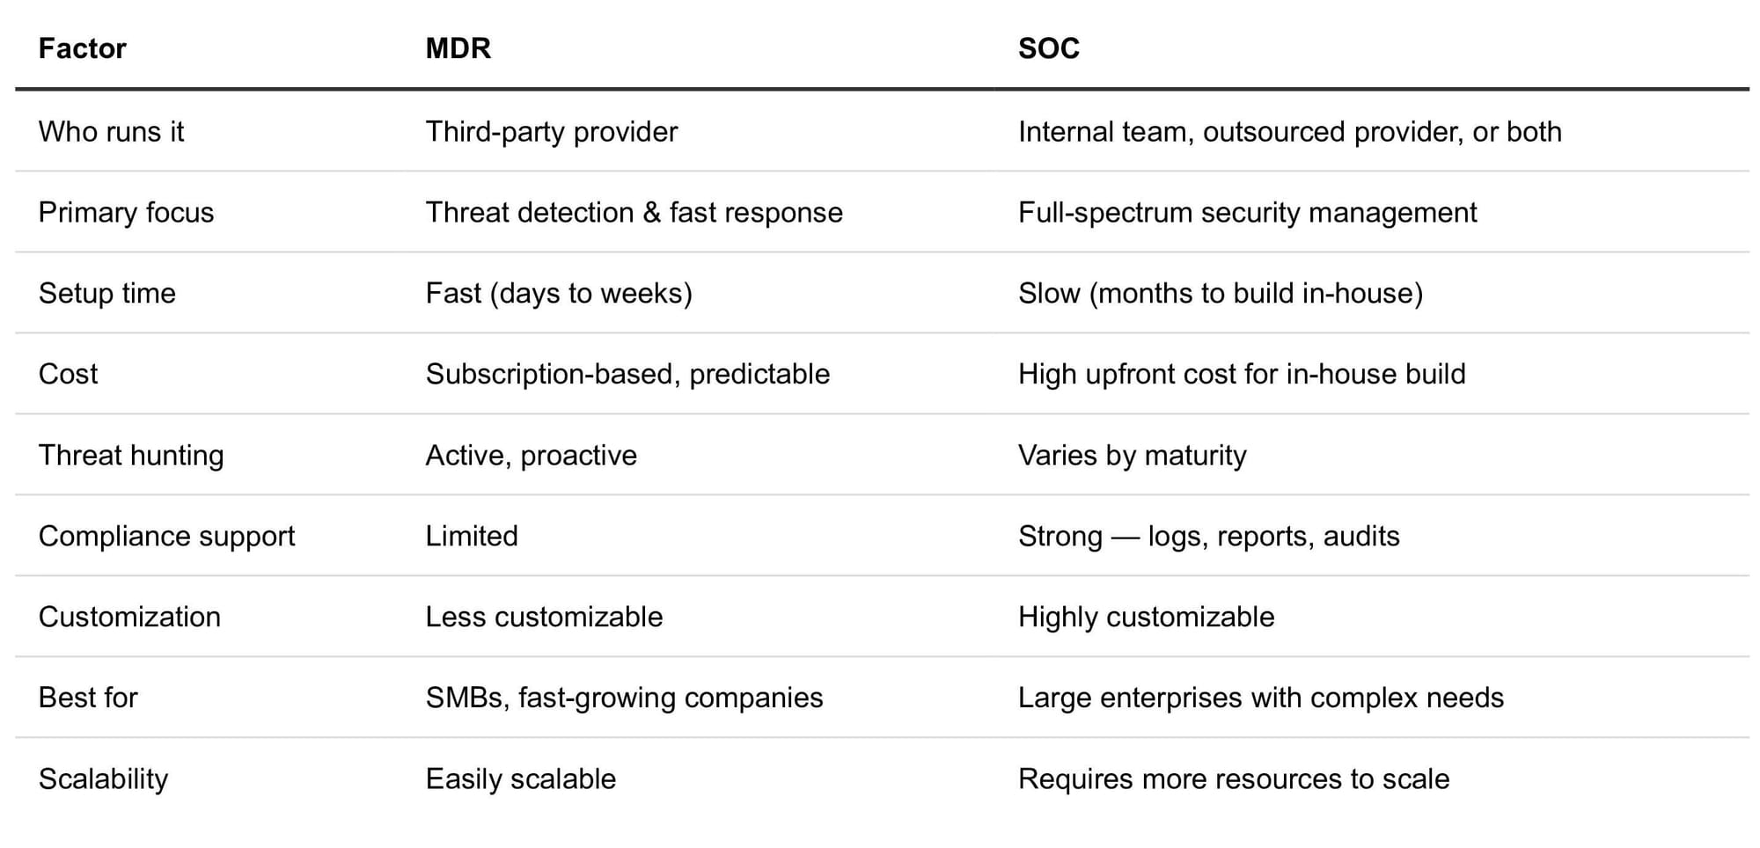
Task: Click the Factor column header
Action: [83, 48]
